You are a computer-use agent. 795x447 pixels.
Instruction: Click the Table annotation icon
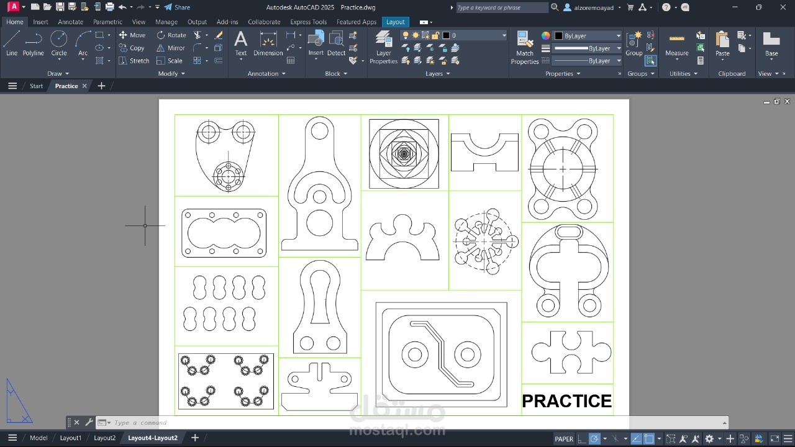(x=290, y=61)
